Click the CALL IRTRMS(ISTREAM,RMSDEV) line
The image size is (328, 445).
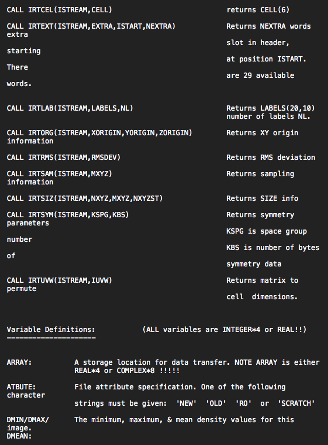click(x=64, y=158)
